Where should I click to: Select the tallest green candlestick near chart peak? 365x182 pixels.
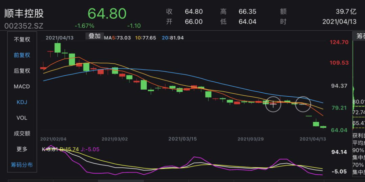[x=57, y=48]
